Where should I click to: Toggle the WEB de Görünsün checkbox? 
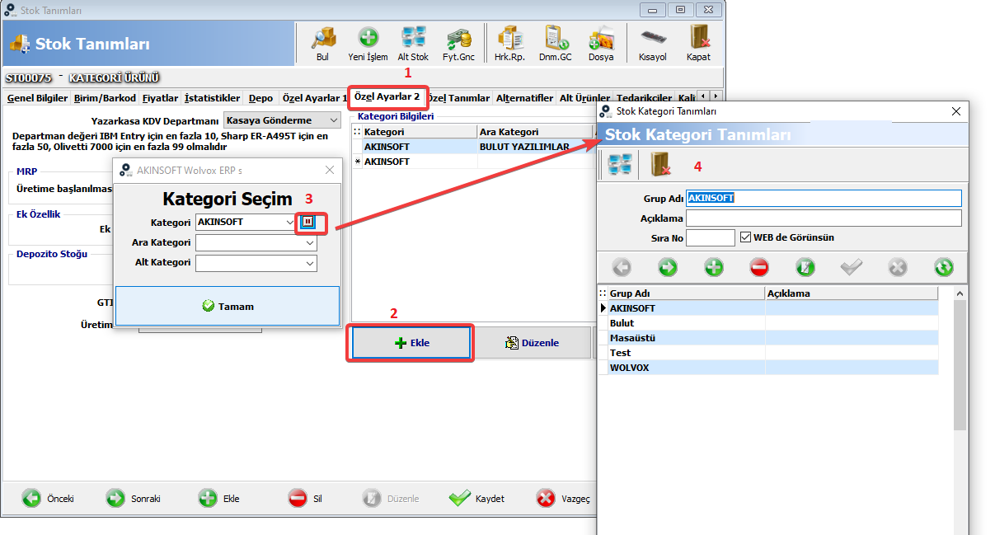pyautogui.click(x=746, y=237)
